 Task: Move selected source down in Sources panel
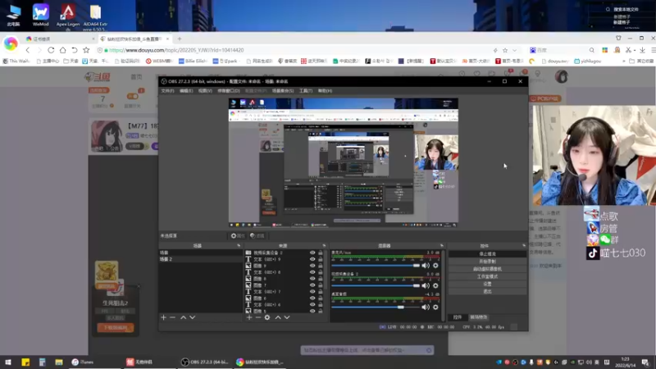click(287, 317)
